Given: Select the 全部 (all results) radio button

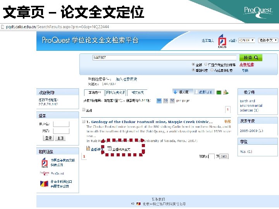Looking at the screenshot, I should tap(193, 64).
